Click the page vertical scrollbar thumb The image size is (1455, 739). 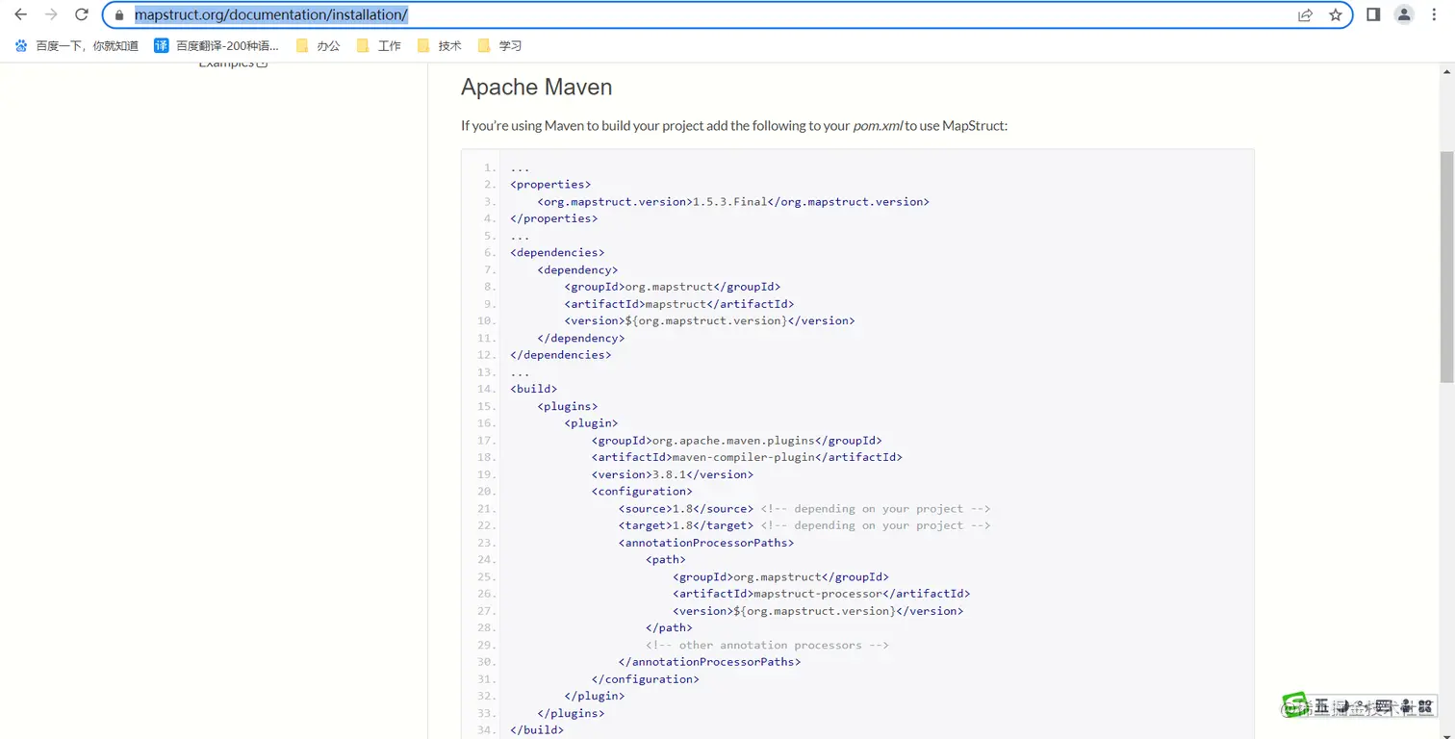pos(1446,267)
